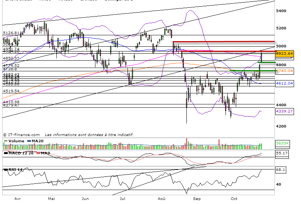Screen dimensions: 301x204
Task: Click the Oct label on time axis
Action: (x=234, y=198)
